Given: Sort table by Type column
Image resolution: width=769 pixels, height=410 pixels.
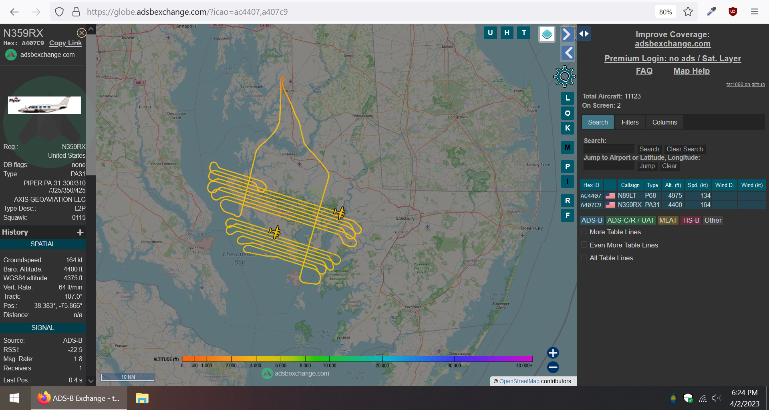Looking at the screenshot, I should 652,185.
